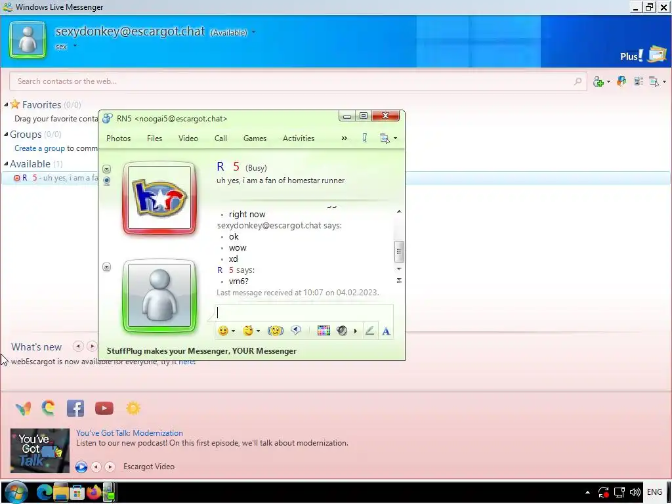Select the handwriting pen icon

(369, 331)
